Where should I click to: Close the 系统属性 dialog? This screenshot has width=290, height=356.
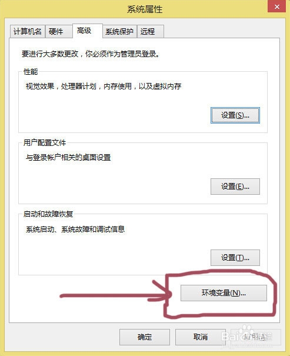tap(277, 6)
